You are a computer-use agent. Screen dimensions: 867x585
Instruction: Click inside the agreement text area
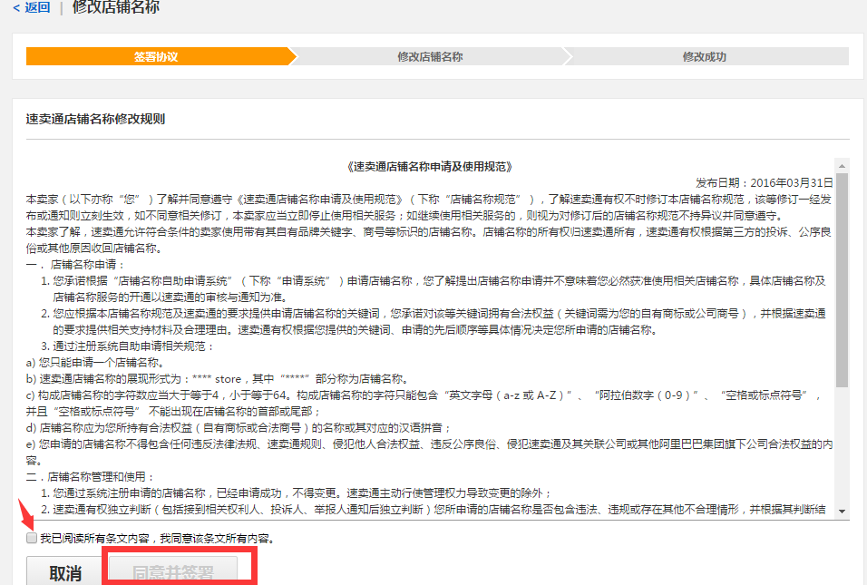pos(426,336)
